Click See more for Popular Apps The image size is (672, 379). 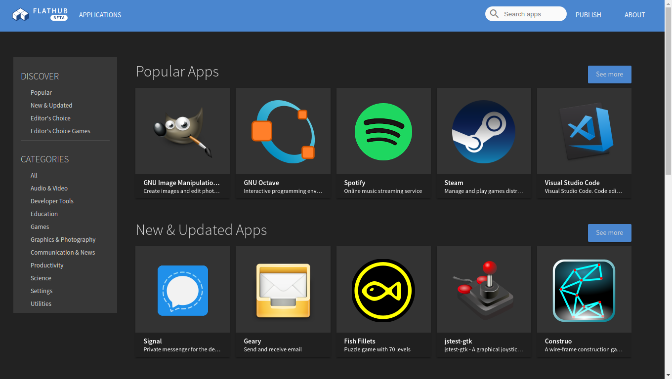[x=610, y=75]
